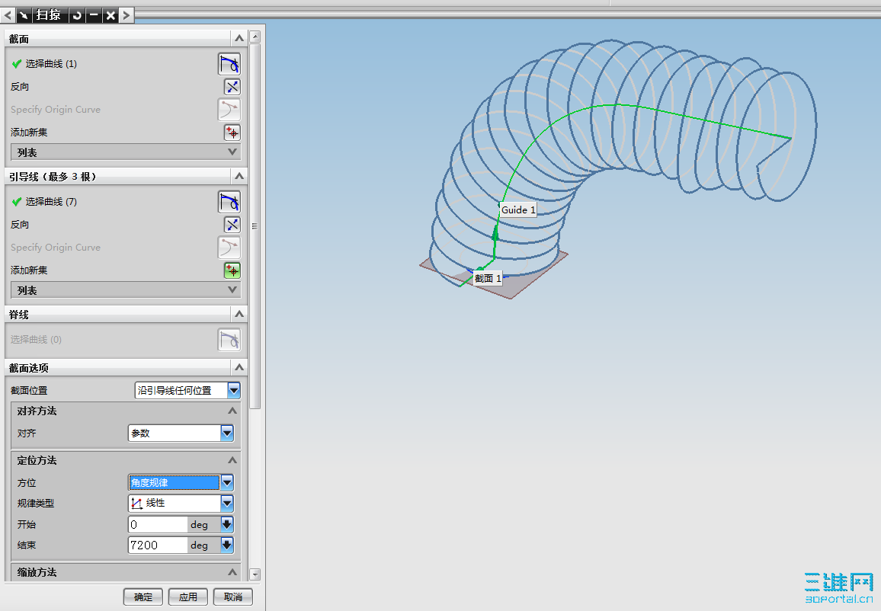Viewport: 881px width, 611px height.
Task: Click the reset dialog icon in title bar
Action: (77, 15)
